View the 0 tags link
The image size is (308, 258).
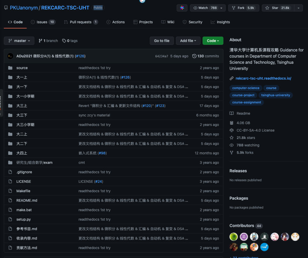tap(70, 41)
